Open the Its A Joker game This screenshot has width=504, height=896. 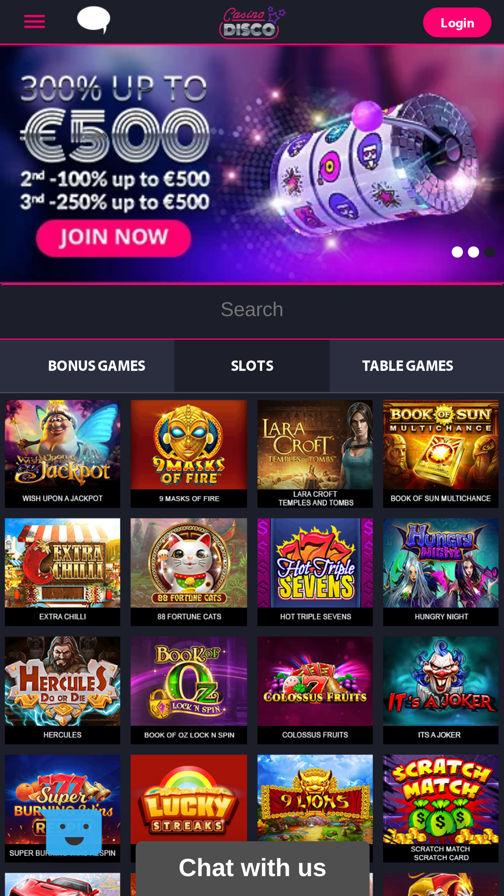tap(441, 690)
